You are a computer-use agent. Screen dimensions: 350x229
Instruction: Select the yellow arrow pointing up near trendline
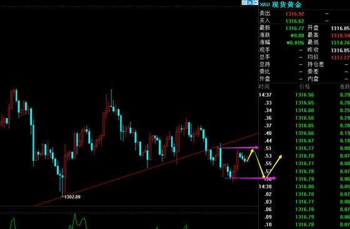pyautogui.click(x=251, y=154)
